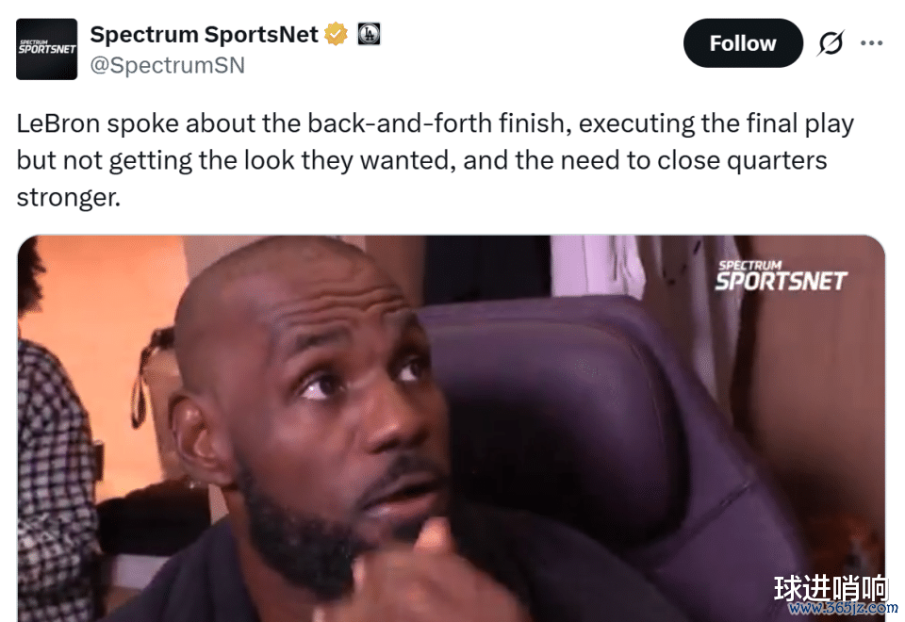Screen dimensions: 905x622
Task: Open the Spectrum SportsNet profile avatar
Action: click(47, 49)
